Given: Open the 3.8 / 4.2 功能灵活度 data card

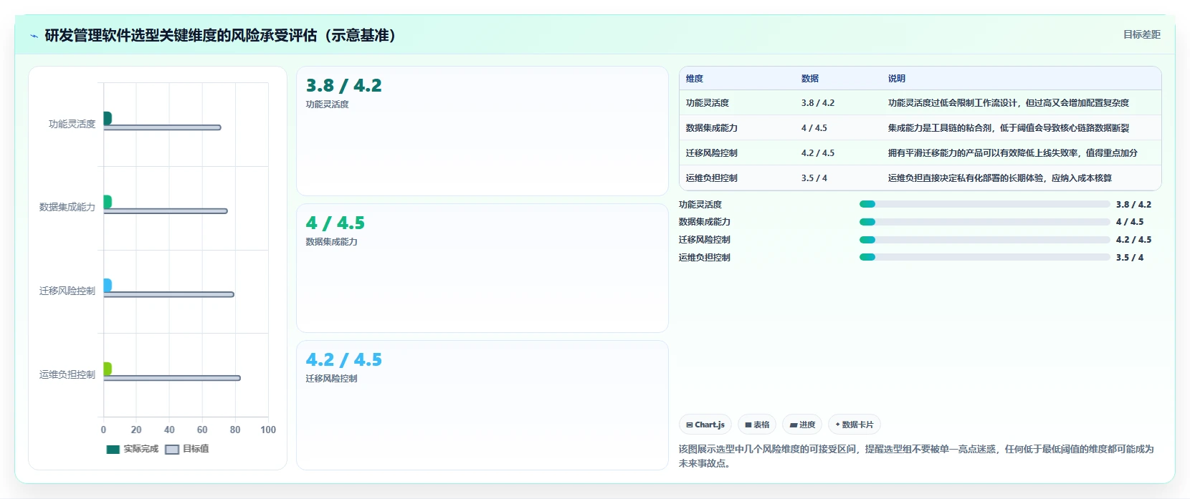Looking at the screenshot, I should click(482, 131).
